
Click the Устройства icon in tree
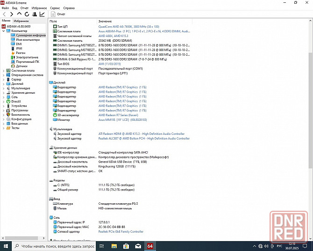point(8,106)
